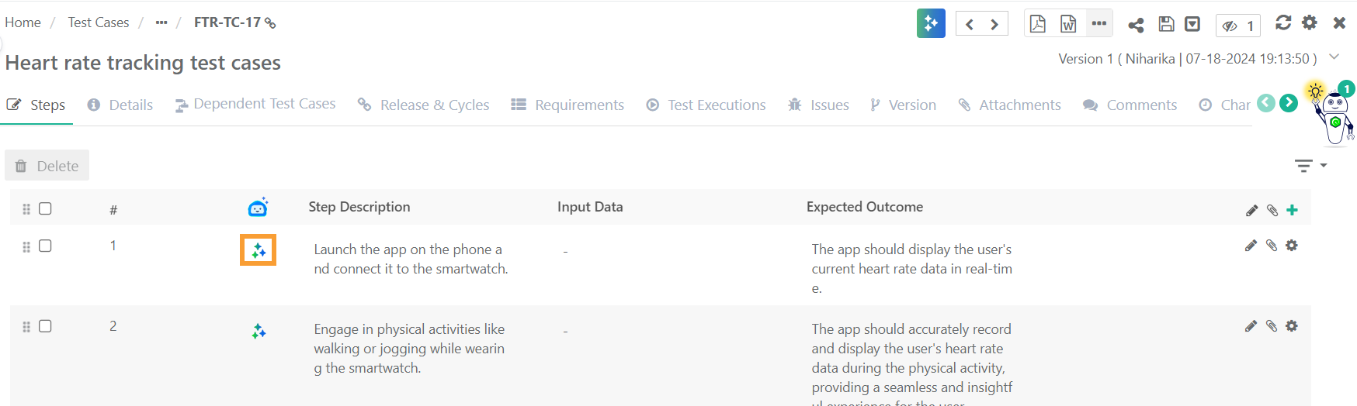
Task: Share this test case
Action: (x=1136, y=25)
